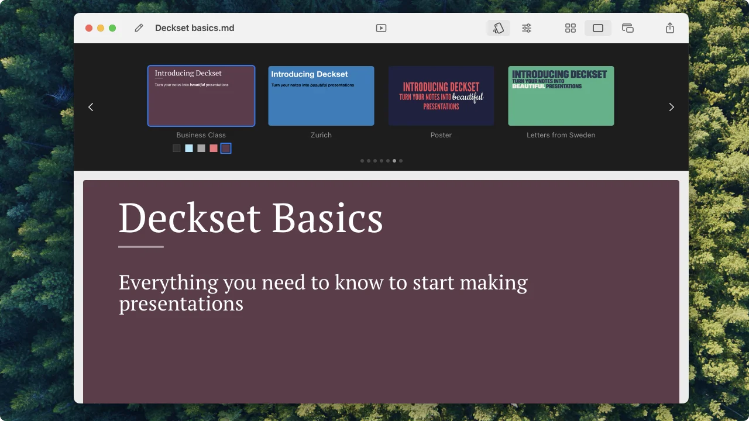Close the window with the red button
The height and width of the screenshot is (421, 749).
[89, 28]
